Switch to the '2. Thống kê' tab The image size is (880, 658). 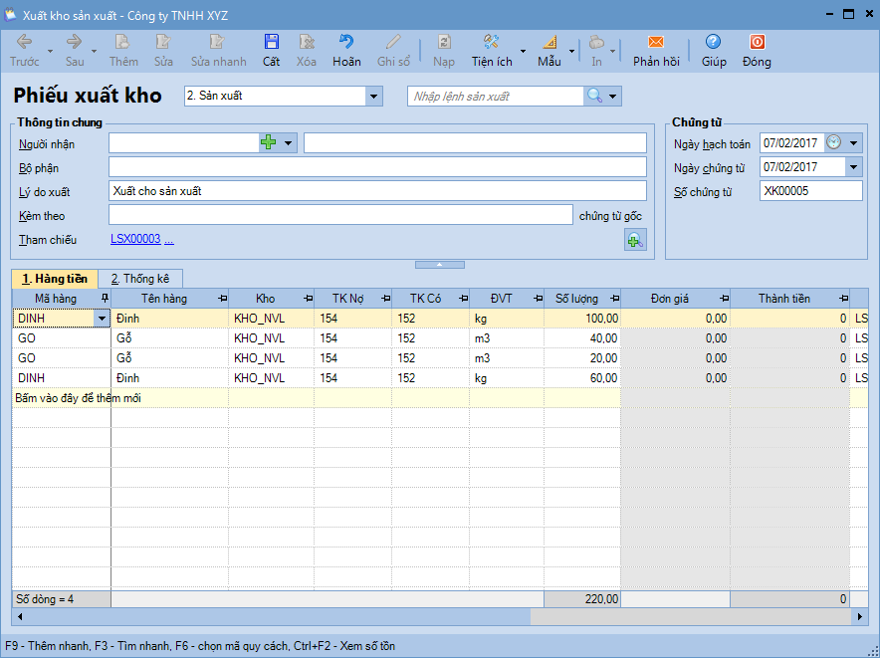(x=139, y=279)
